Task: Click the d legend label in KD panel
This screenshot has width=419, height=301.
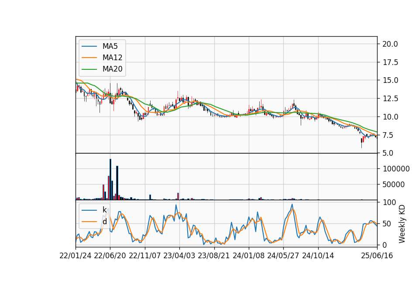Action: coord(104,222)
